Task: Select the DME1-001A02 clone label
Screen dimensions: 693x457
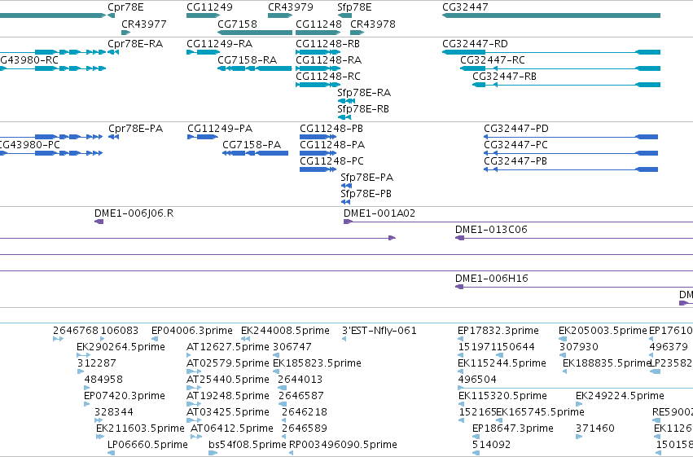Action: 379,213
